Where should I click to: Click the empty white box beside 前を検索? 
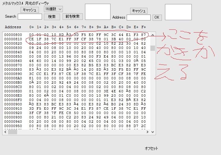pyautogui.click(x=97, y=12)
